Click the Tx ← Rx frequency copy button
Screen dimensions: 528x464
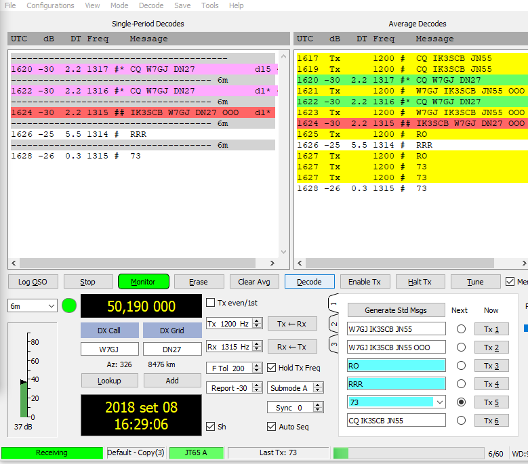(292, 324)
